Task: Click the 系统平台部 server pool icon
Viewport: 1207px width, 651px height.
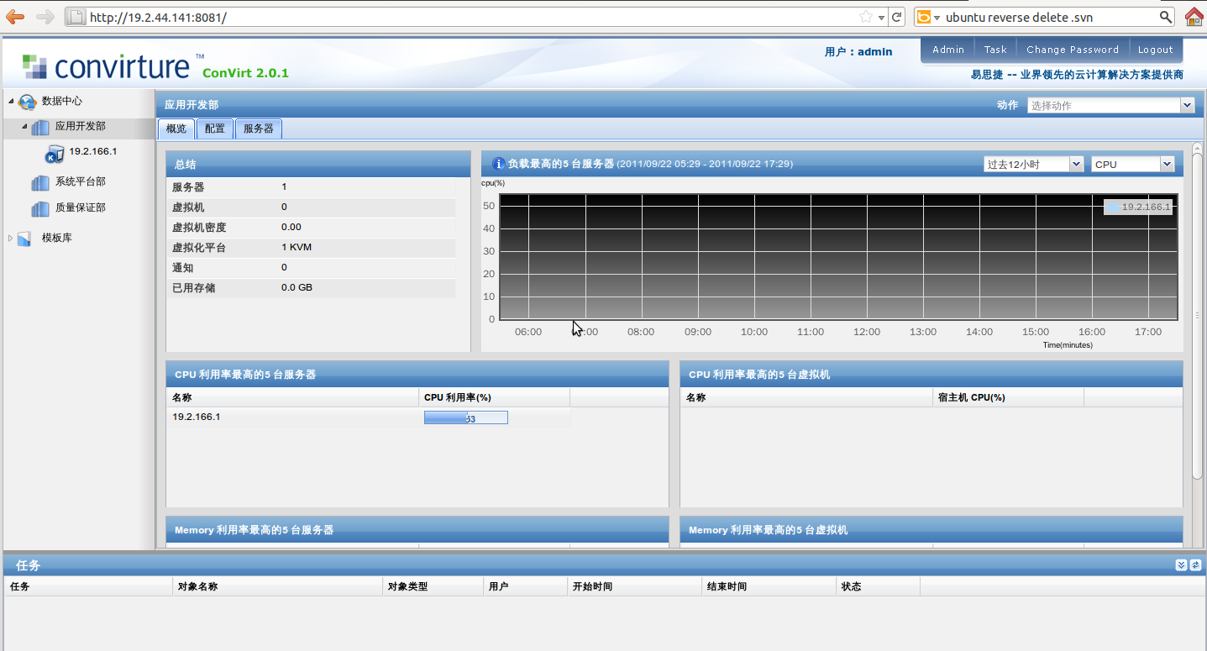Action: pos(40,182)
